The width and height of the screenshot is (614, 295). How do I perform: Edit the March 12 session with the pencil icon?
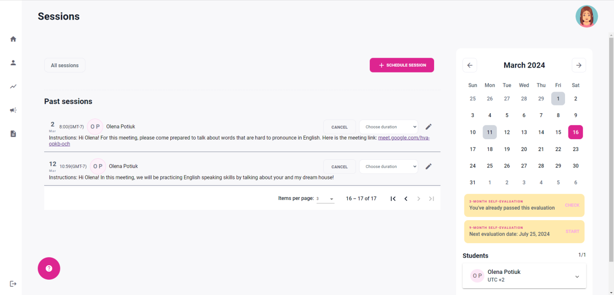point(428,166)
